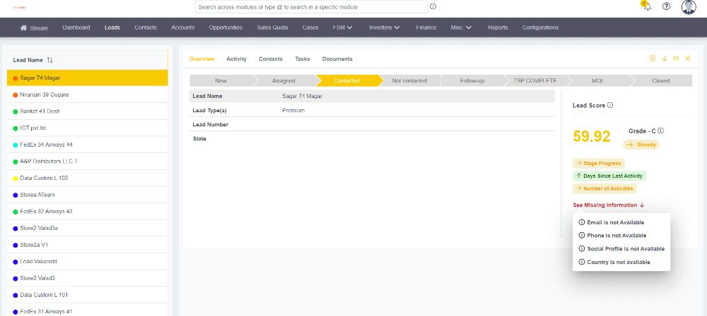This screenshot has width=707, height=316.
Task: Open the user profile avatar
Action: coord(688,7)
